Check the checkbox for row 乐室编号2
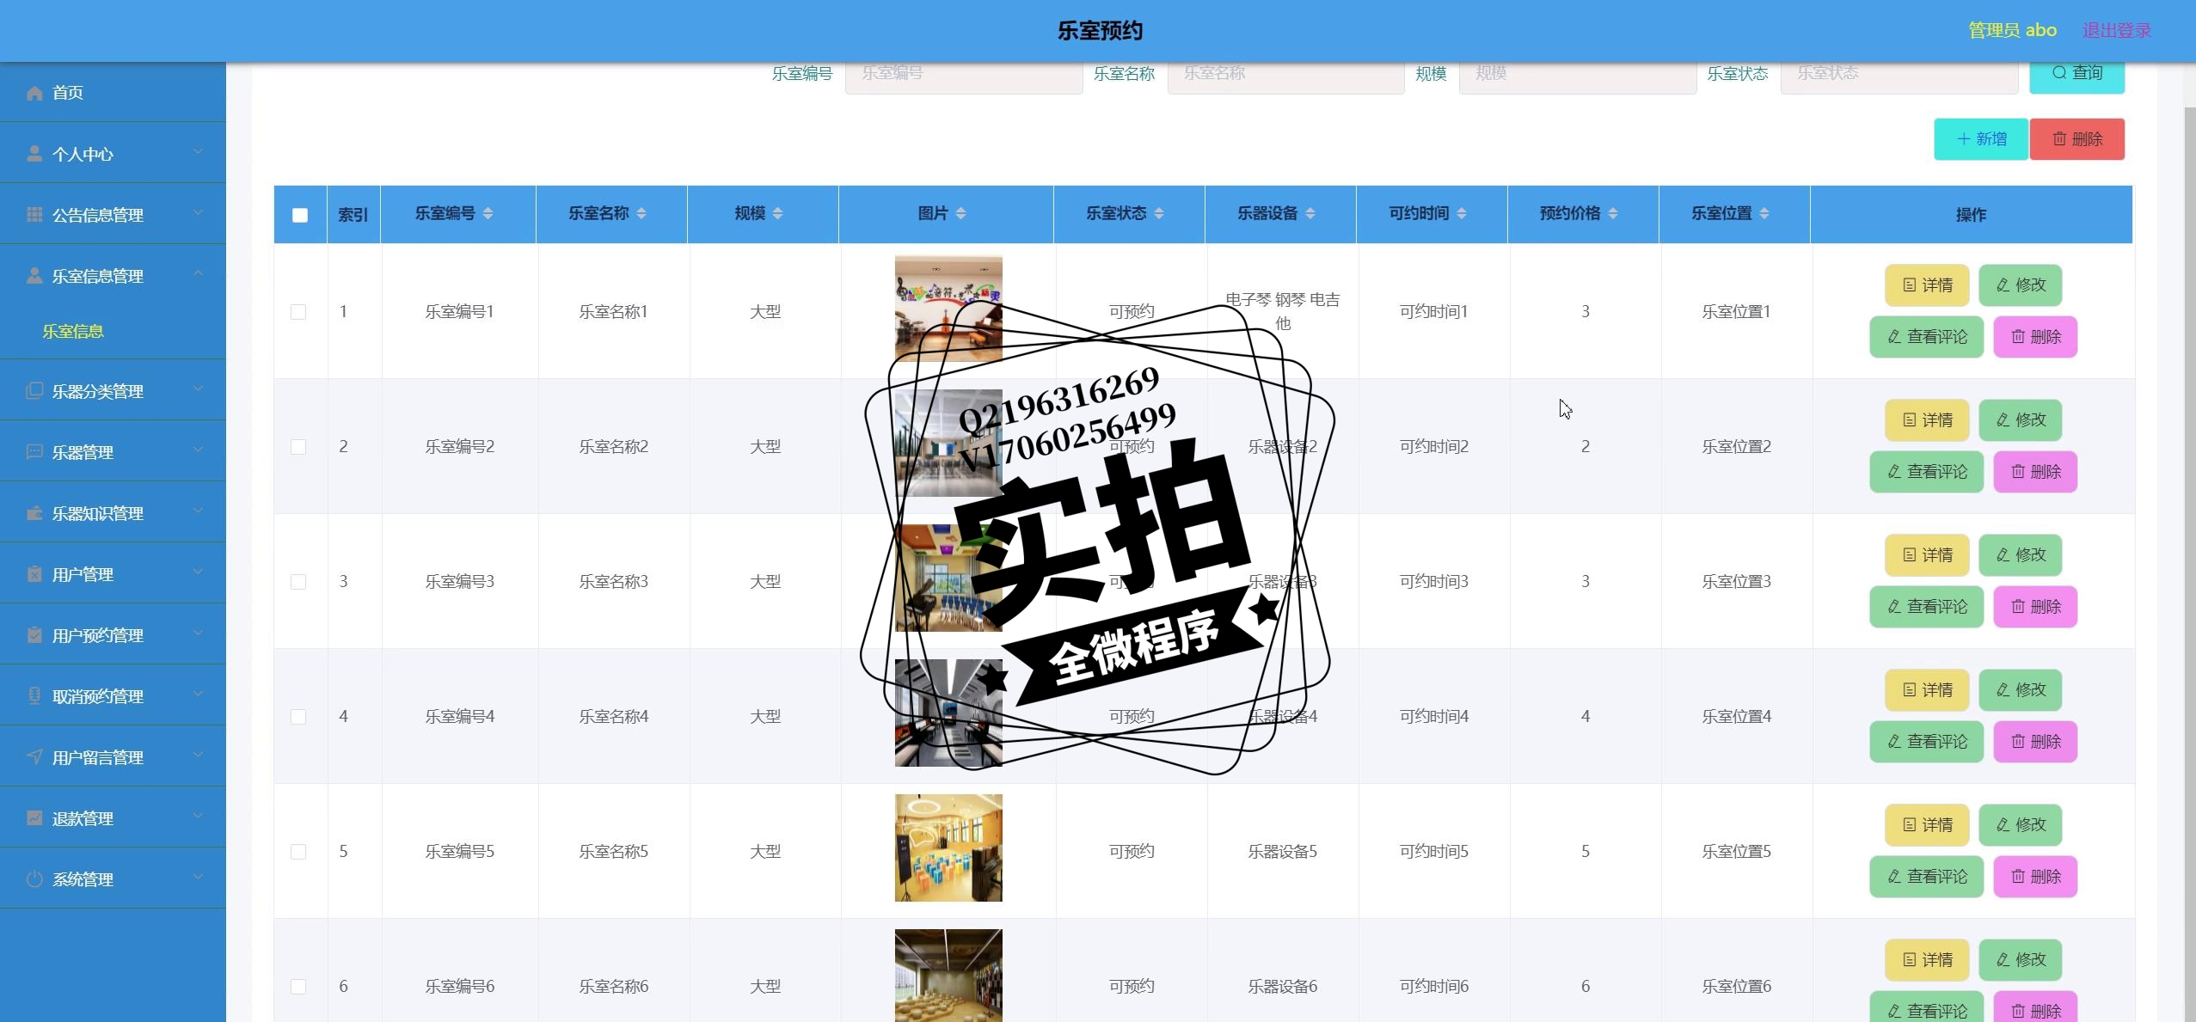 [298, 447]
